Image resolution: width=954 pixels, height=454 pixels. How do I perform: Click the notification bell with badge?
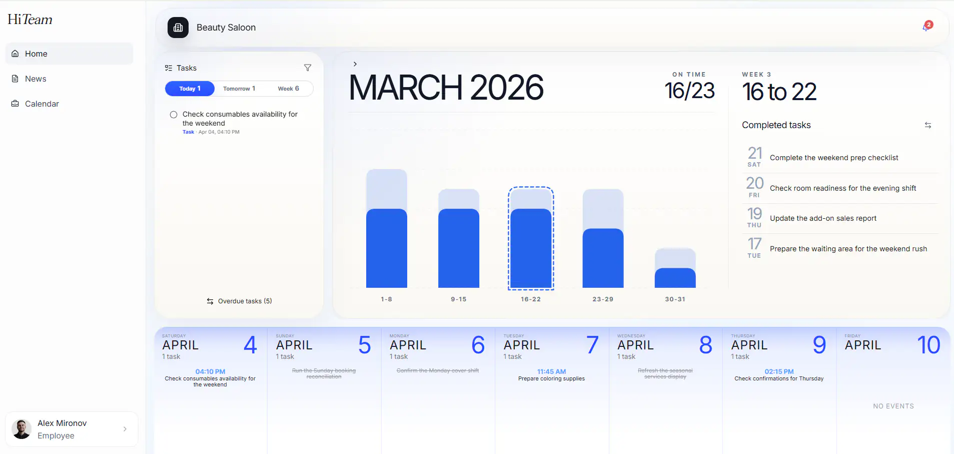[x=926, y=27]
